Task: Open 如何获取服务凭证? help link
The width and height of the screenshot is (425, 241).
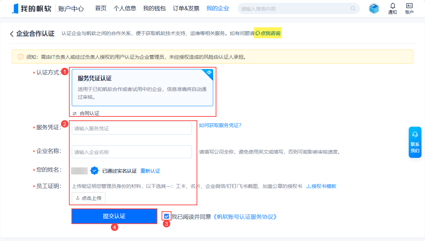Action: tap(220, 125)
